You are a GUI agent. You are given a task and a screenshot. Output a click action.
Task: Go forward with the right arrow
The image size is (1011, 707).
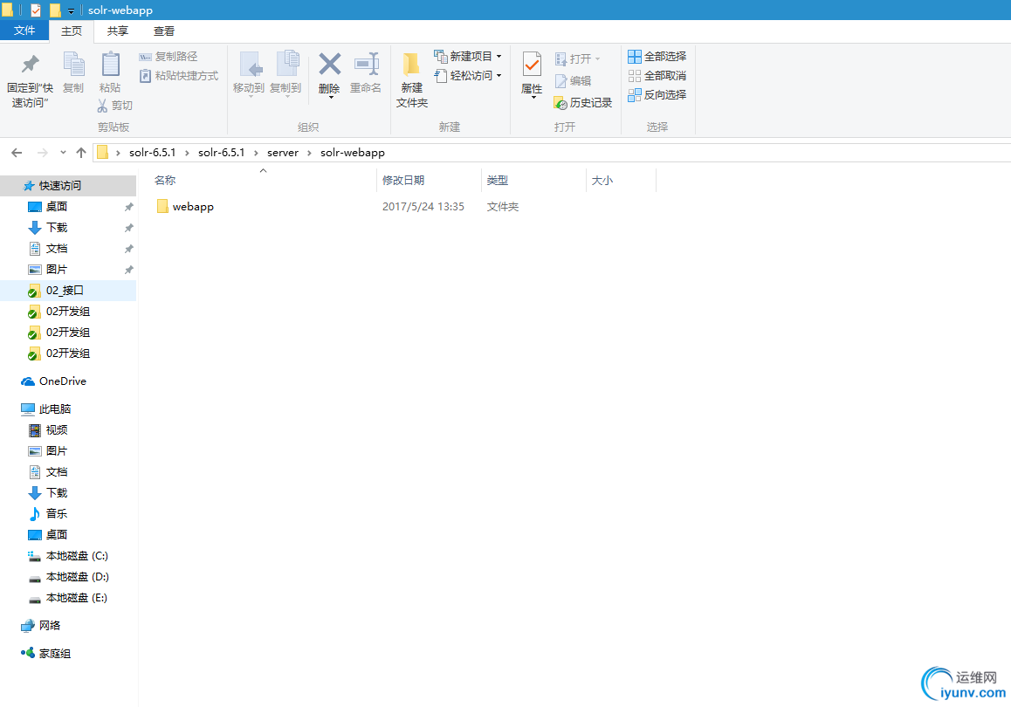click(43, 153)
